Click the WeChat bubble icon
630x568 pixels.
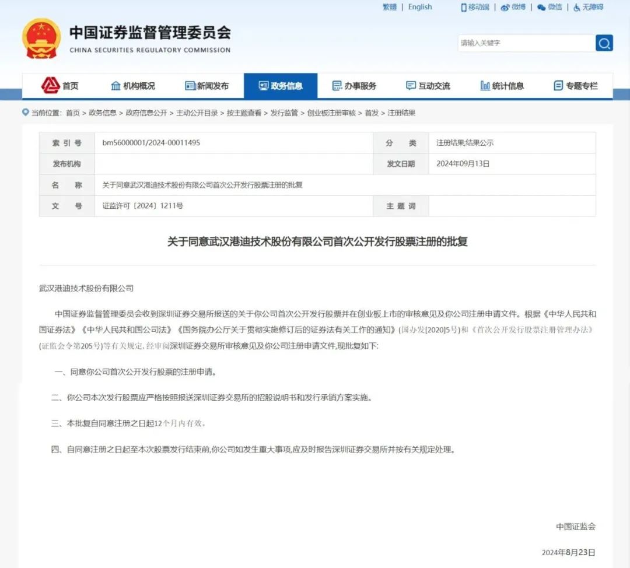[541, 7]
